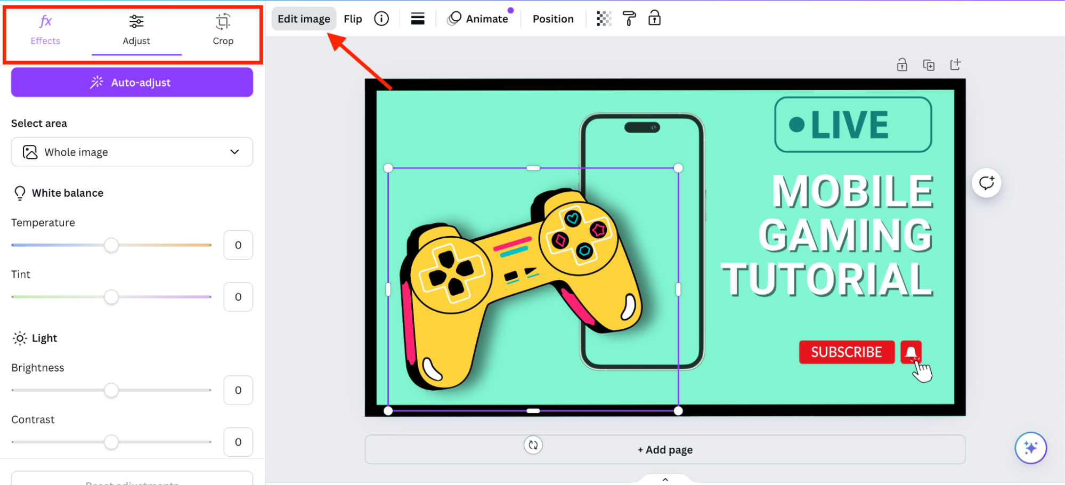
Task: Open the Position menu
Action: [x=553, y=18]
